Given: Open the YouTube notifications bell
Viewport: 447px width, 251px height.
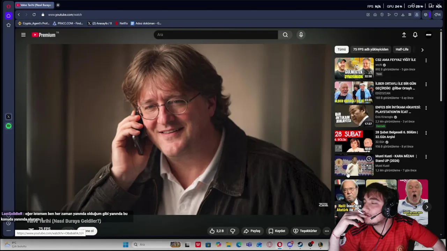Looking at the screenshot, I should coord(415,35).
